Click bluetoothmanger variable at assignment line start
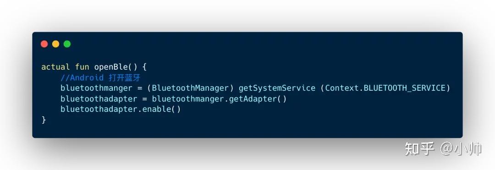 (96, 88)
